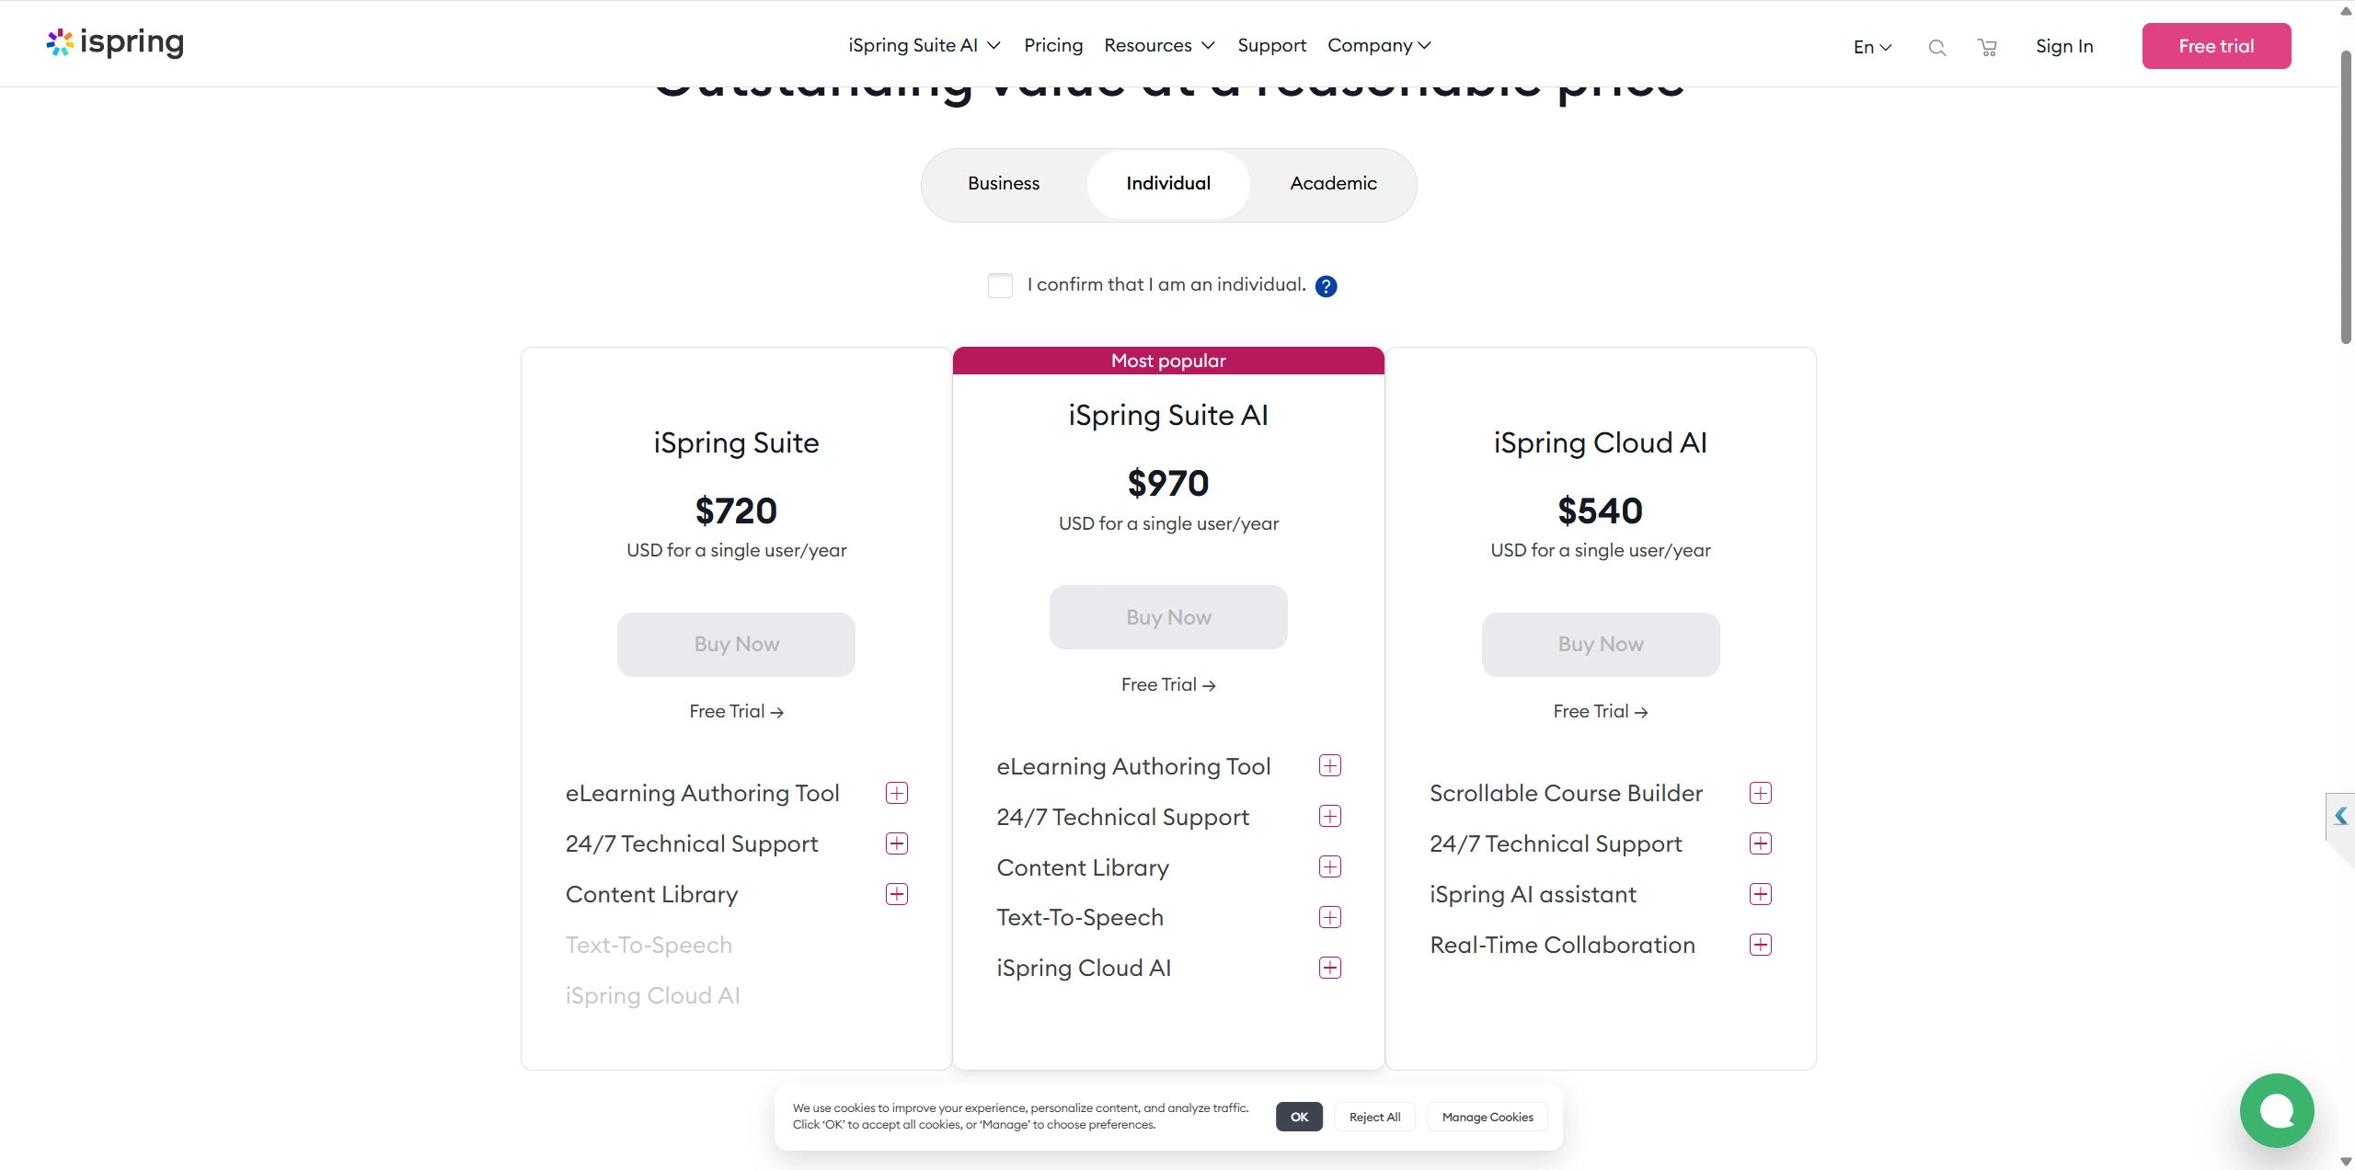Expand Content Library in iSpring Suite AI
Viewport: 2355px width, 1170px height.
(1329, 866)
